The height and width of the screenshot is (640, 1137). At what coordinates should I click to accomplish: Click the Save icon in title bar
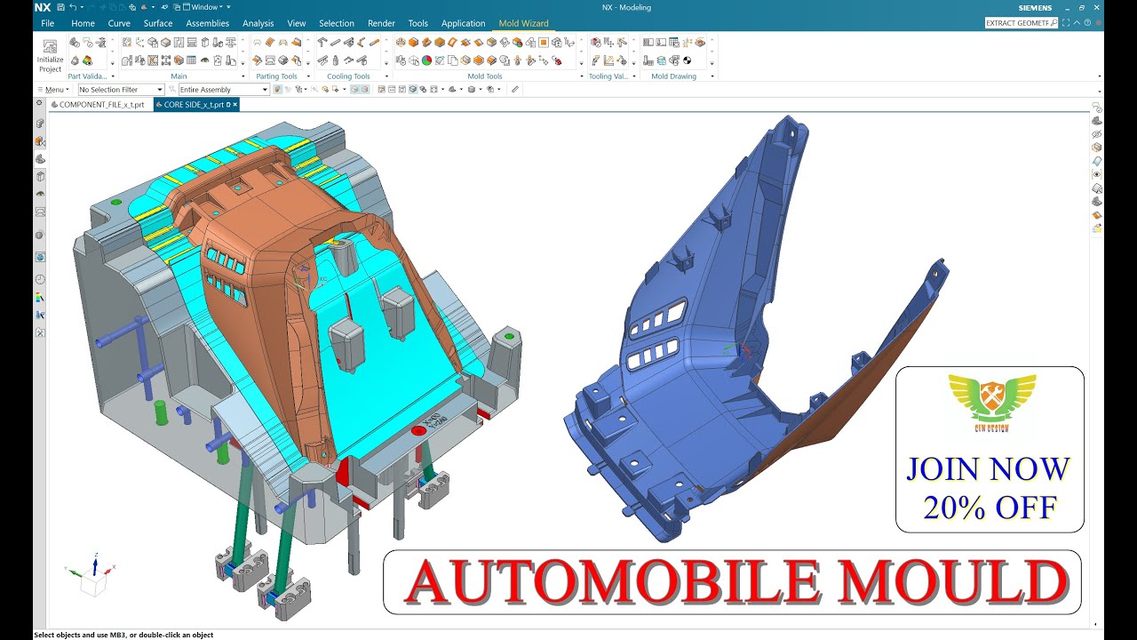coord(60,7)
